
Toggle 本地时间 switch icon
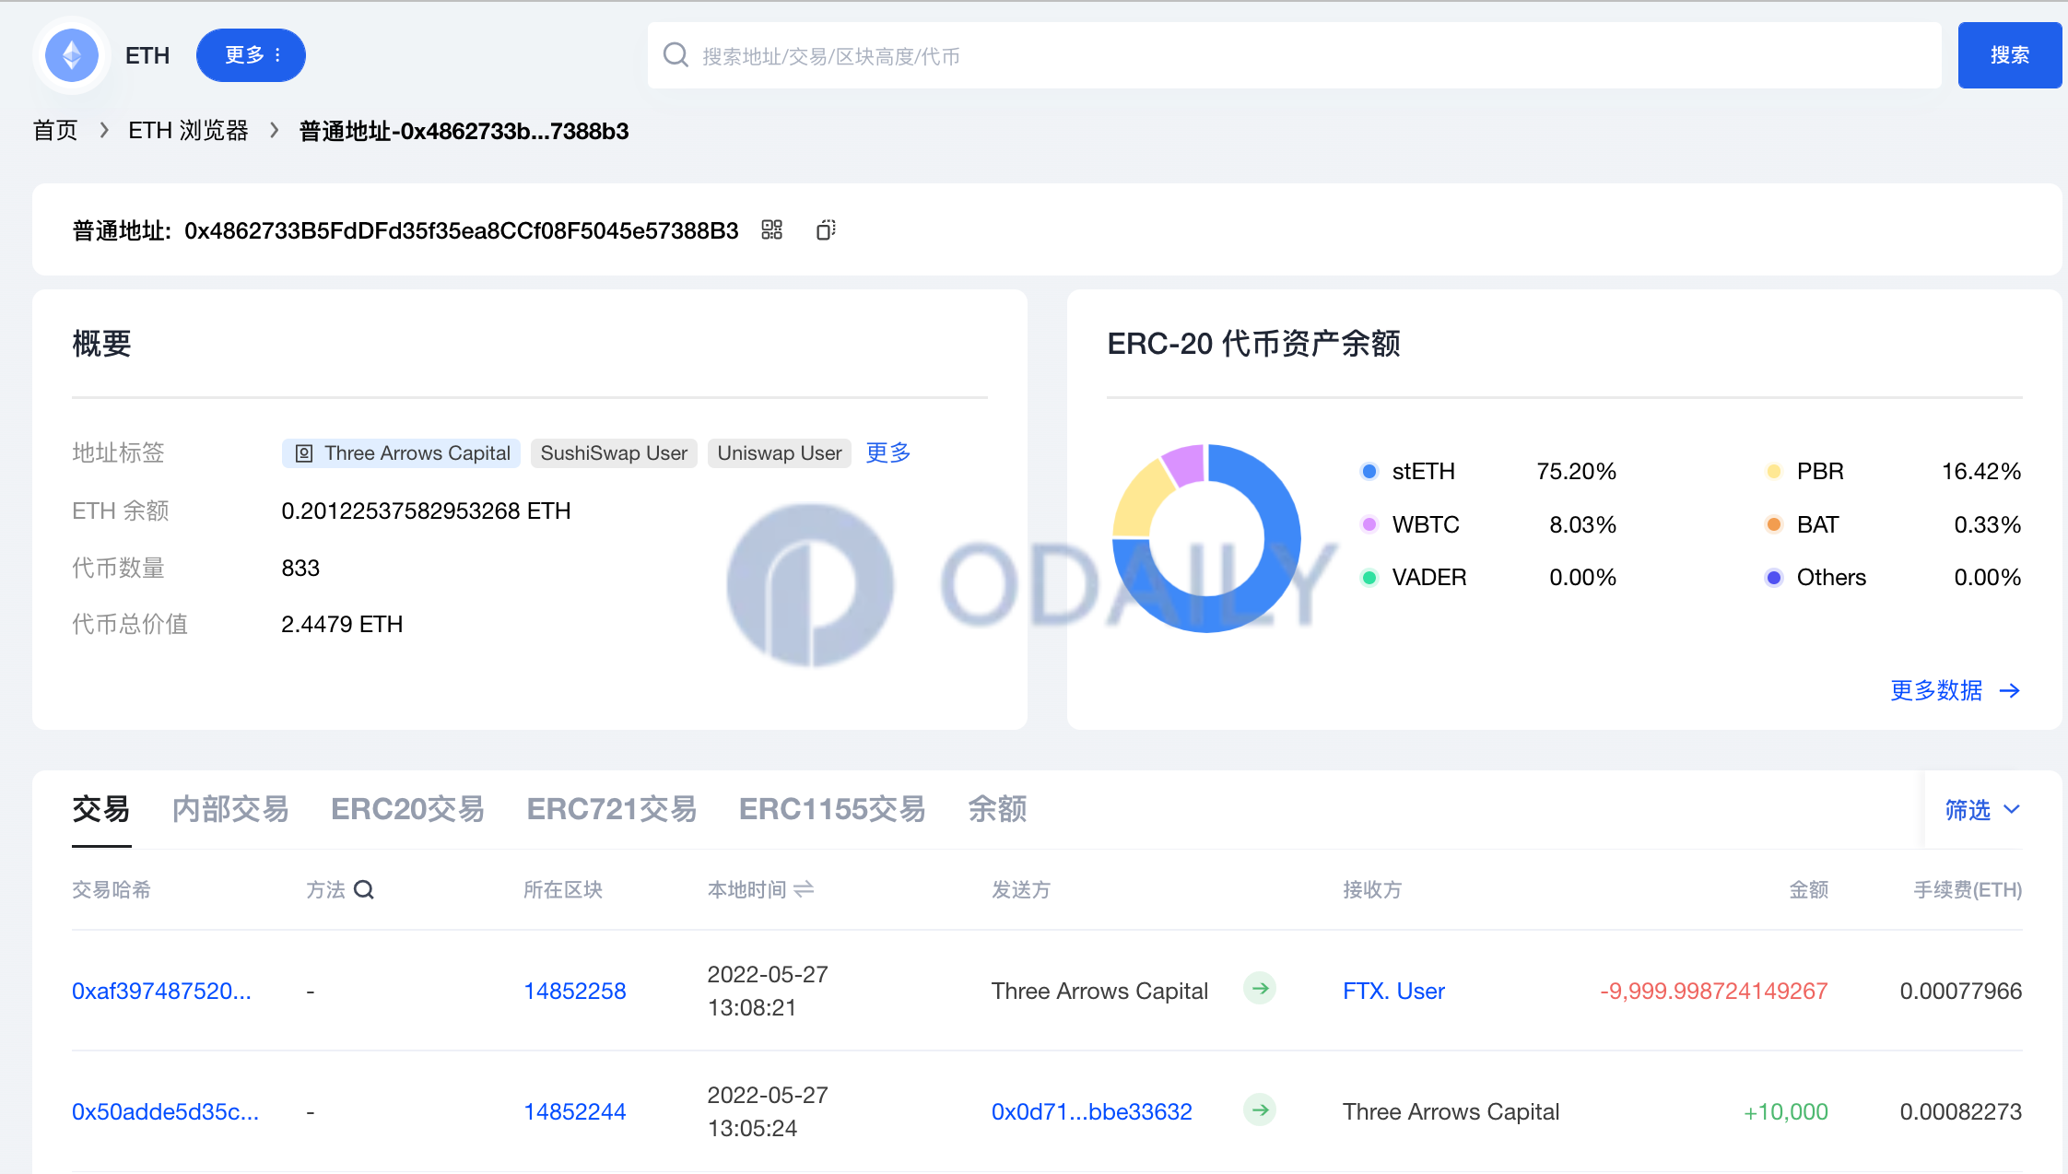click(x=804, y=889)
